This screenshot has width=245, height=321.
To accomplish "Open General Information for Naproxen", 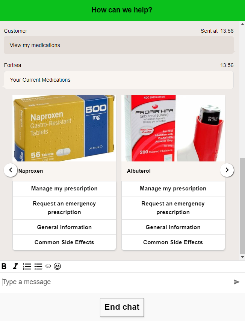I will (x=64, y=227).
